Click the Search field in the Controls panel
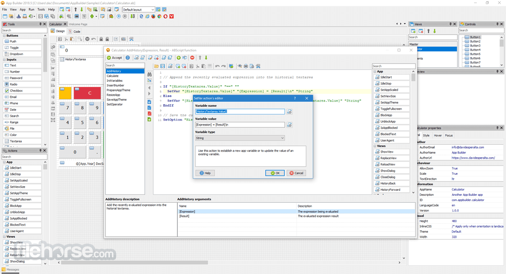 pyautogui.click(x=481, y=30)
